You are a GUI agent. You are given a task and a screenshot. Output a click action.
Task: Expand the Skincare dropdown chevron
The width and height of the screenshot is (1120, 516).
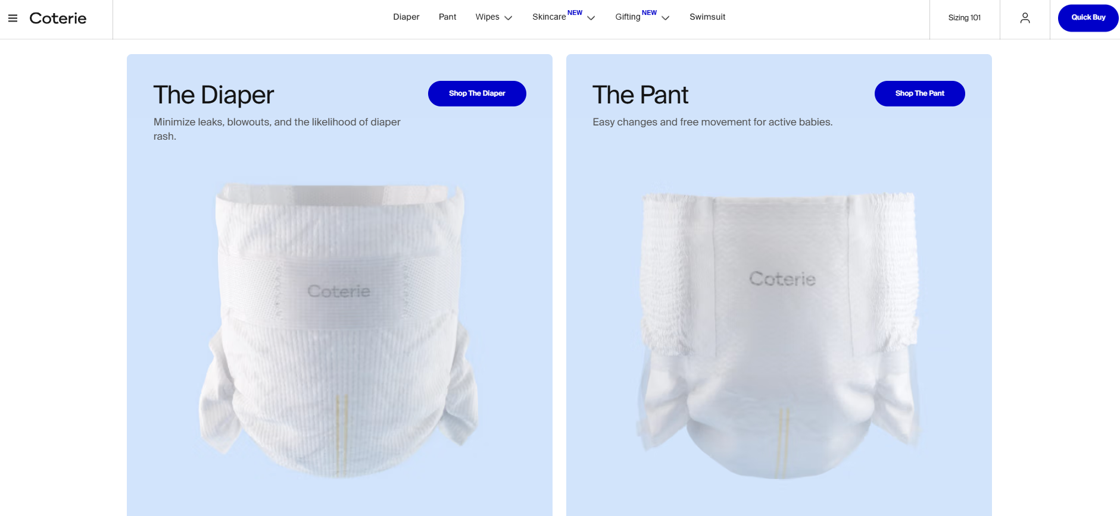pos(591,18)
